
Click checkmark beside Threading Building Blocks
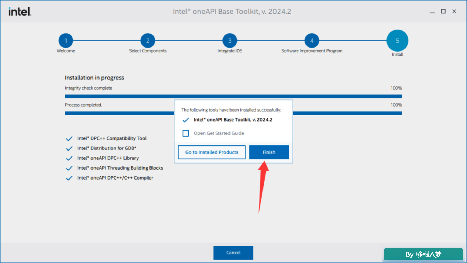click(69, 168)
